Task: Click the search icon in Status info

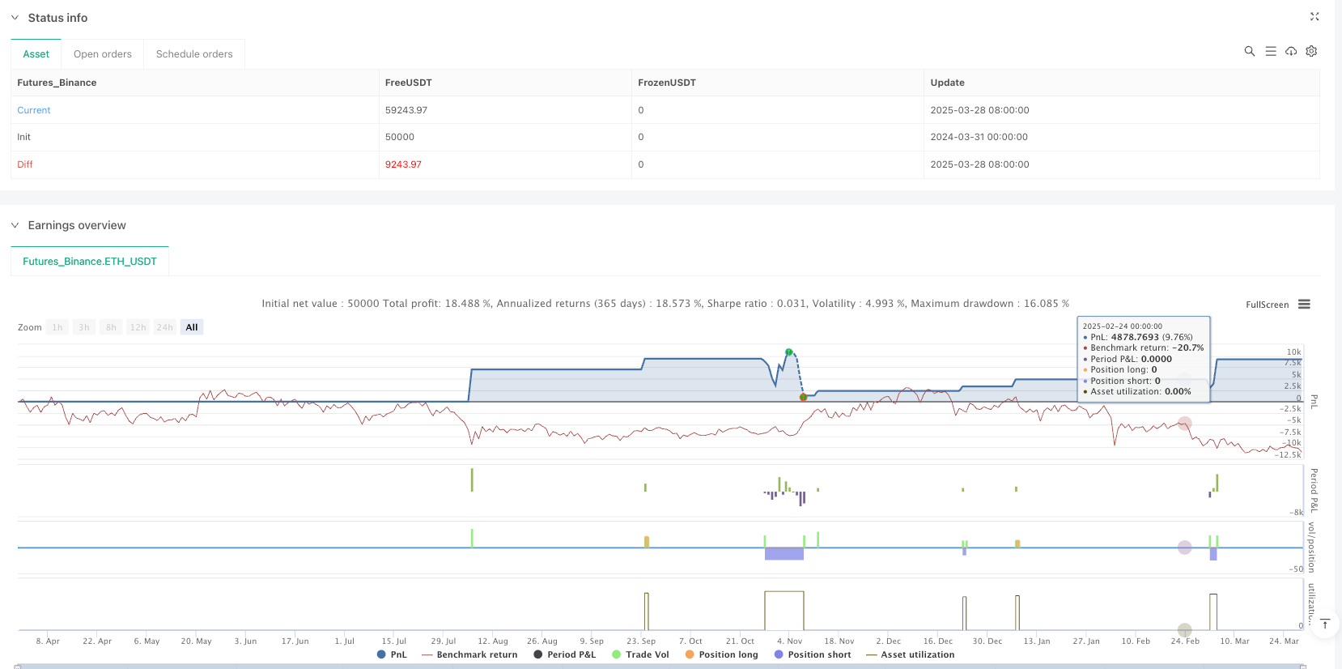Action: 1250,51
